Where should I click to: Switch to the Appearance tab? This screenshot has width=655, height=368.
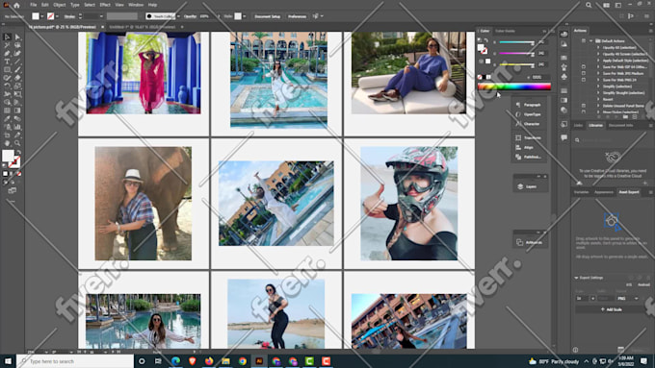(x=604, y=192)
